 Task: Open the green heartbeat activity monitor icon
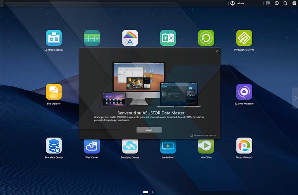coord(92,38)
